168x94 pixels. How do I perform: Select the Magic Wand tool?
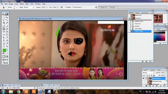coord(7,20)
